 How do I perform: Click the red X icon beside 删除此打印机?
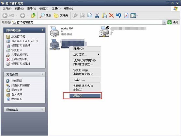click(8, 59)
